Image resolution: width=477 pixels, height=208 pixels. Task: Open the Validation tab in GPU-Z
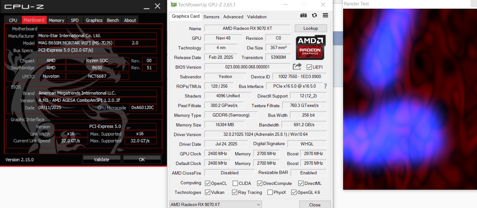click(257, 17)
